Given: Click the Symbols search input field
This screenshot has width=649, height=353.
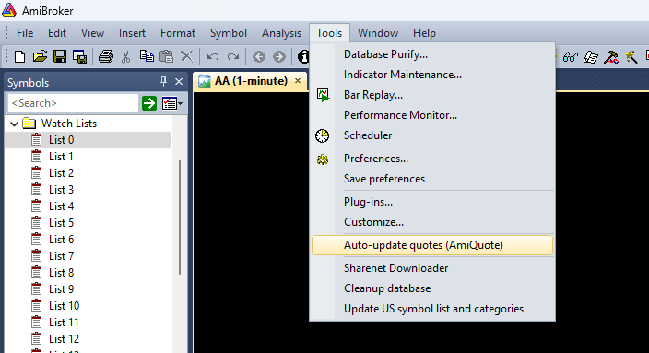Looking at the screenshot, I should [73, 103].
